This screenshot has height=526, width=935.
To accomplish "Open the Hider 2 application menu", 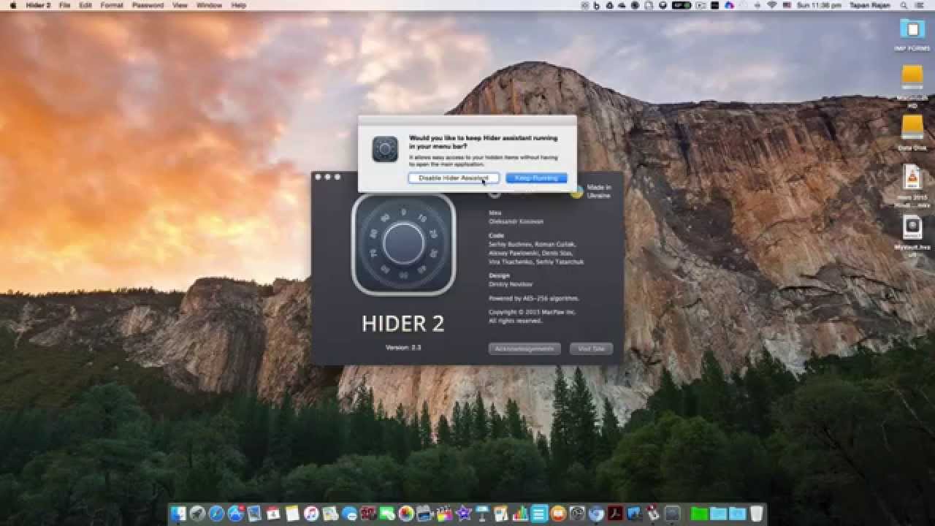I will pos(38,5).
